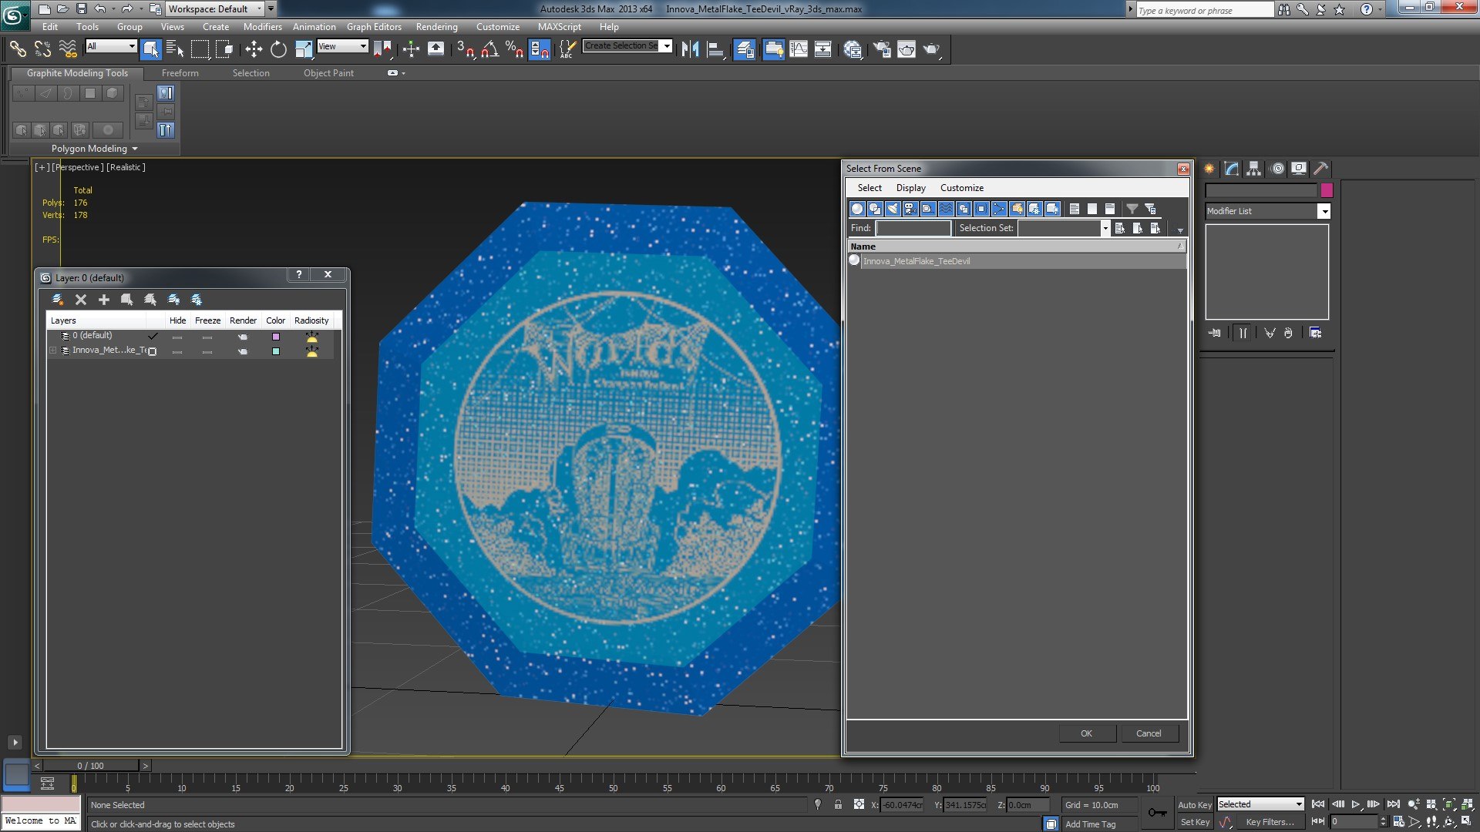
Task: Toggle Angle Snap in main toolbar
Action: click(489, 49)
